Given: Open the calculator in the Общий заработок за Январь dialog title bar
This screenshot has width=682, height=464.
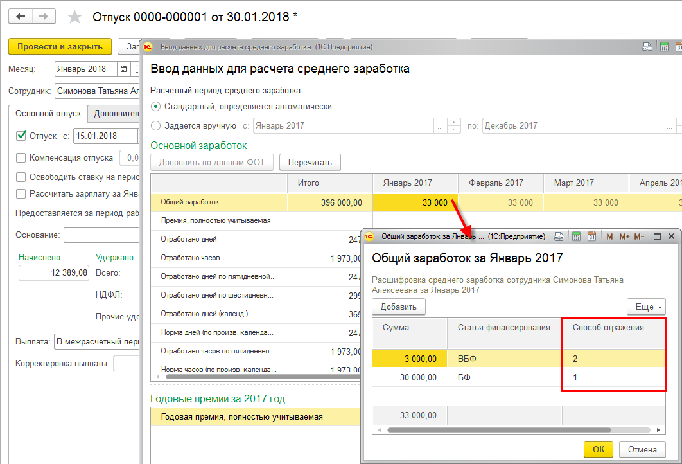Looking at the screenshot, I should (x=576, y=236).
